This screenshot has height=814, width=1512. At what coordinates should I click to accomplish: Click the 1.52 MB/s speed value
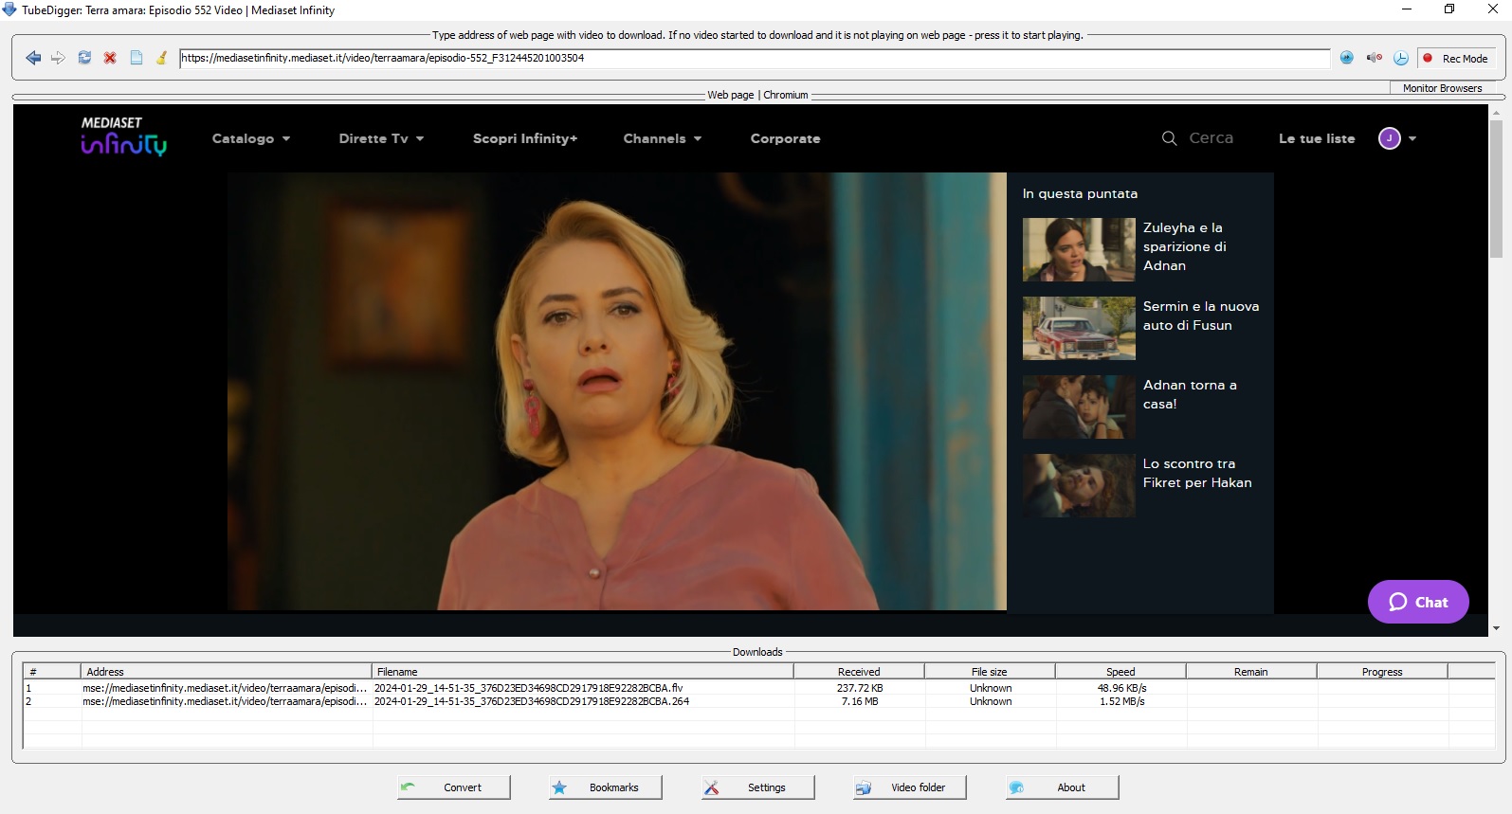click(x=1122, y=701)
